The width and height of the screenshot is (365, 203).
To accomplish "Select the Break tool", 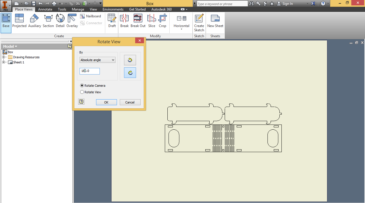I will click(x=124, y=21).
